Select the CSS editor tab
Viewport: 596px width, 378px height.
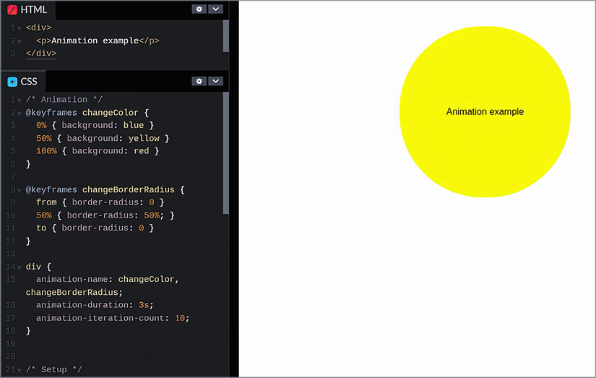pos(23,82)
